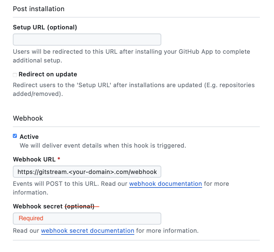Click the Required placeholder in the secret field
Screen dimensions: 274x252
(31, 218)
